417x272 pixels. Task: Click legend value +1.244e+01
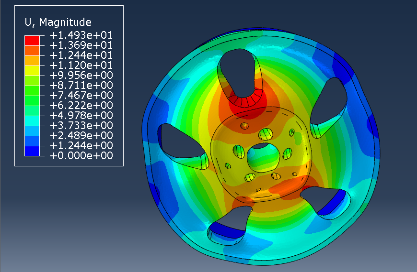click(x=81, y=55)
